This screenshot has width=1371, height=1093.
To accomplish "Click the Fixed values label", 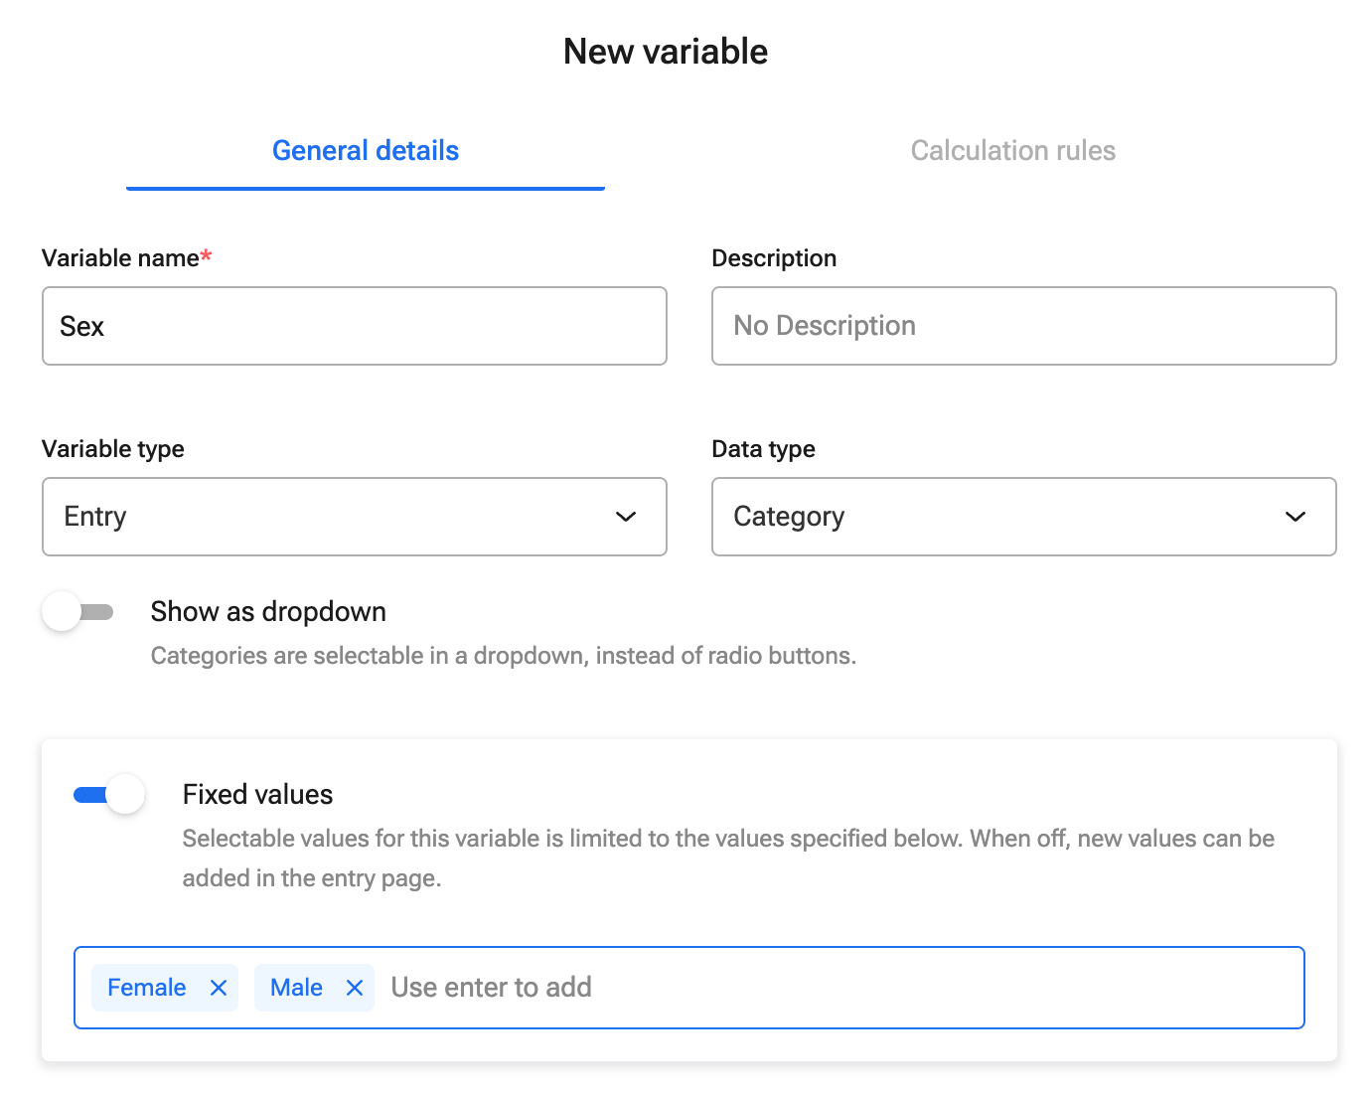I will click(x=256, y=794).
